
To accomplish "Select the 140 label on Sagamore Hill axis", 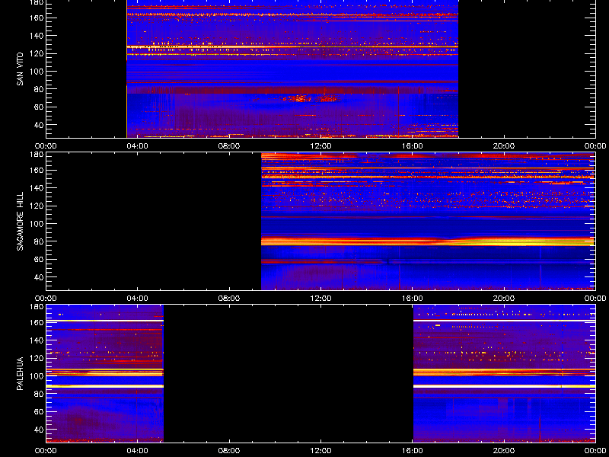I will click(37, 188).
